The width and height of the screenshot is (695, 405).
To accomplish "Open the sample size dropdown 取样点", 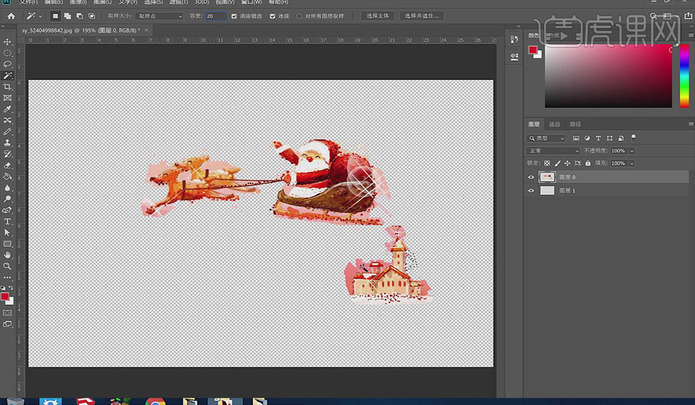I will [x=159, y=16].
